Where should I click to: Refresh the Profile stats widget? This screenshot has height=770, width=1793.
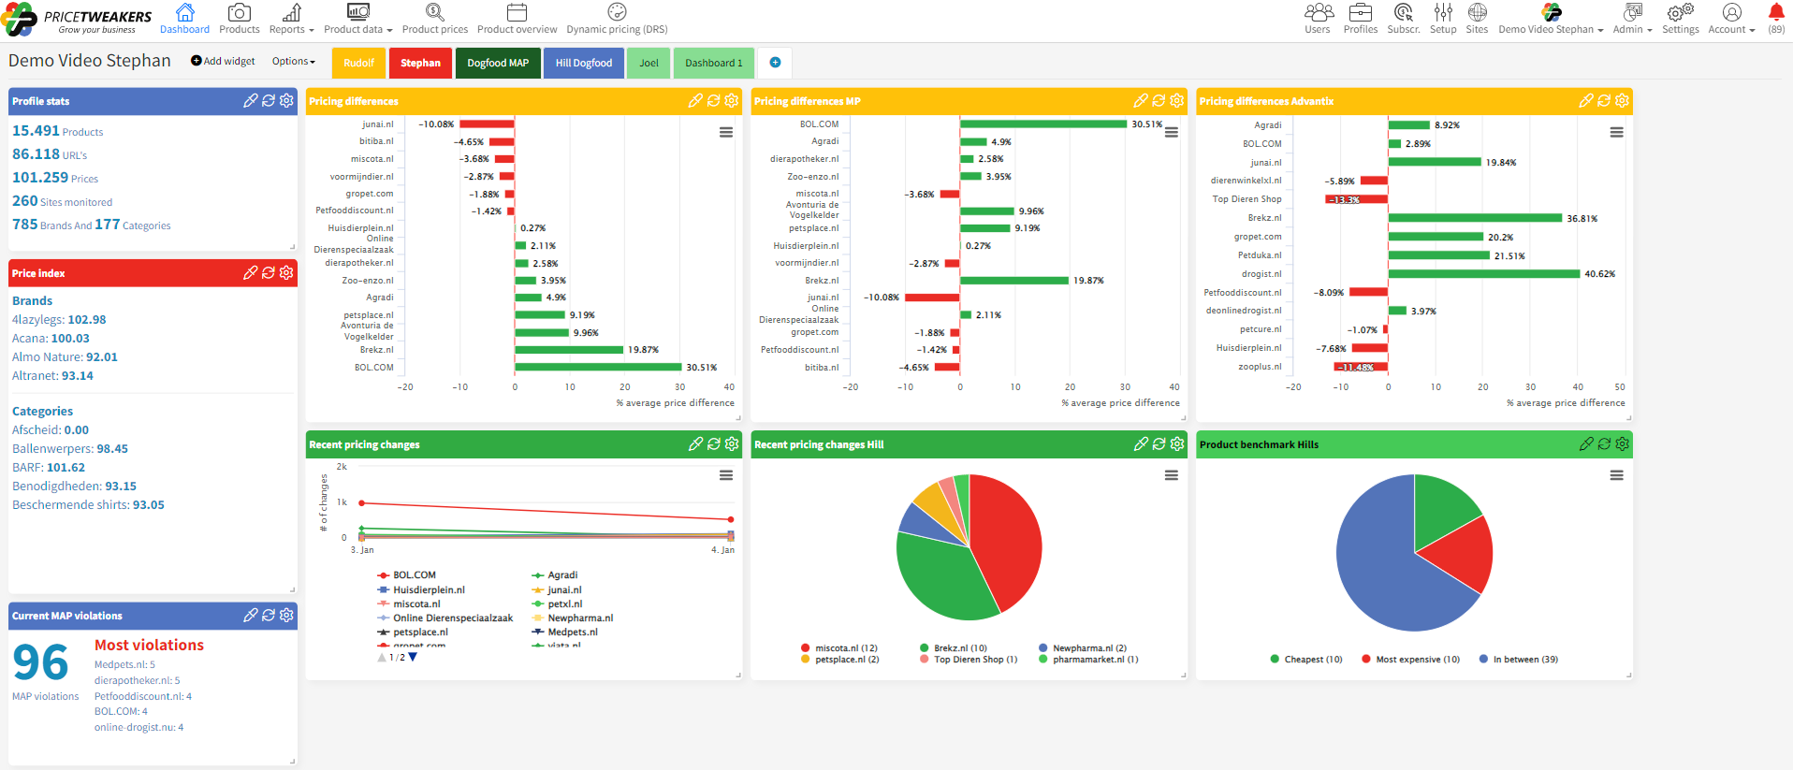(x=269, y=101)
